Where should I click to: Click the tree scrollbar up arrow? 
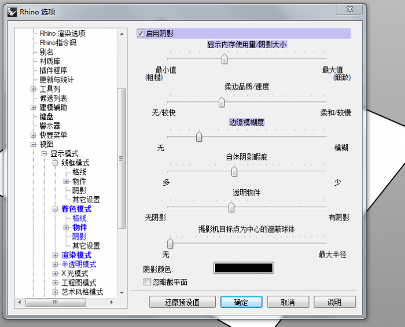pos(122,34)
